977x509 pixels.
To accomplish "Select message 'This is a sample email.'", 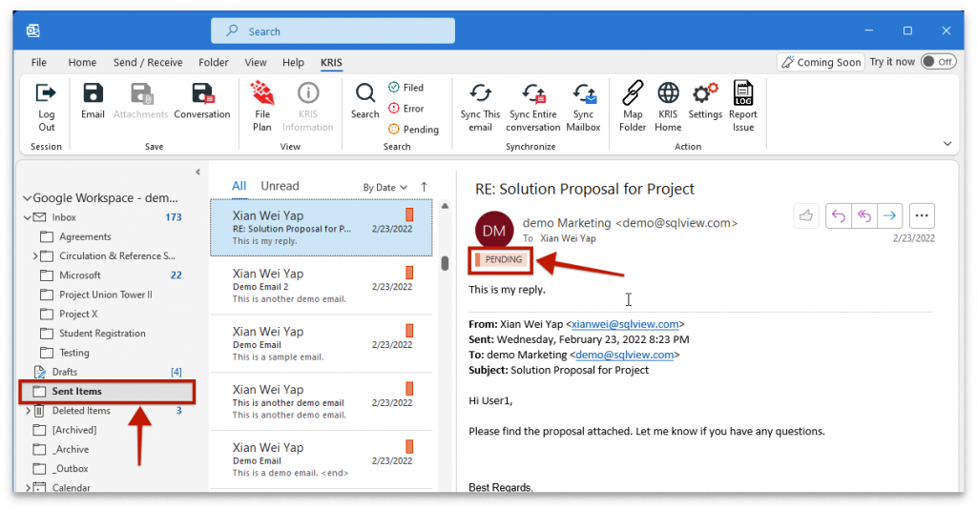I will pyautogui.click(x=321, y=343).
